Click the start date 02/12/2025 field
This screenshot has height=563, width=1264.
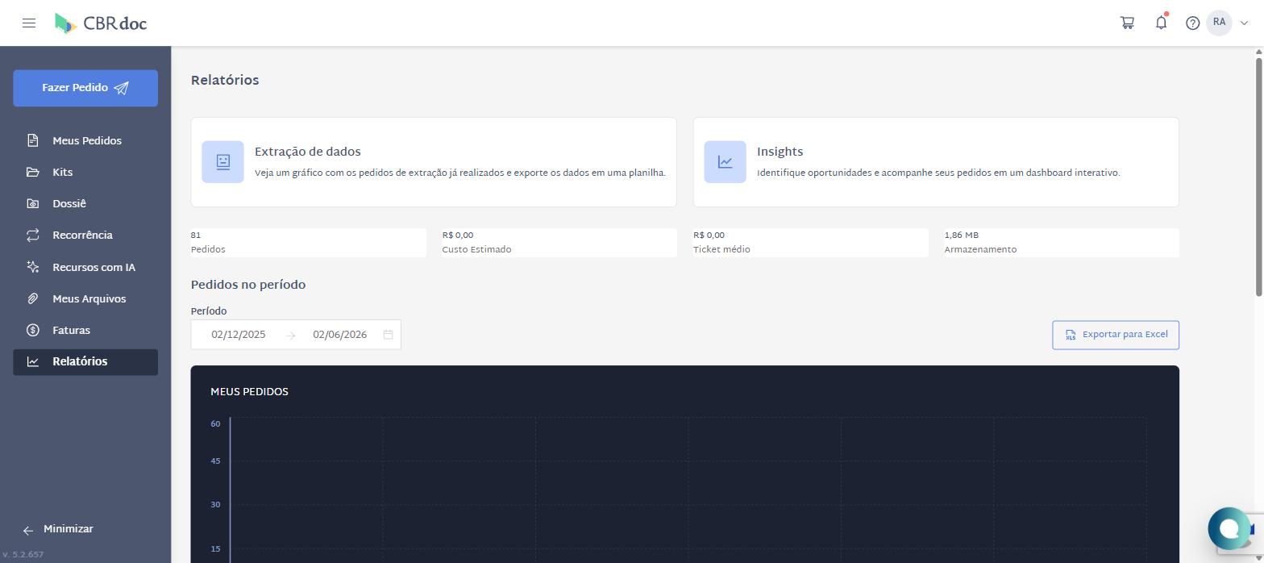pyautogui.click(x=239, y=335)
